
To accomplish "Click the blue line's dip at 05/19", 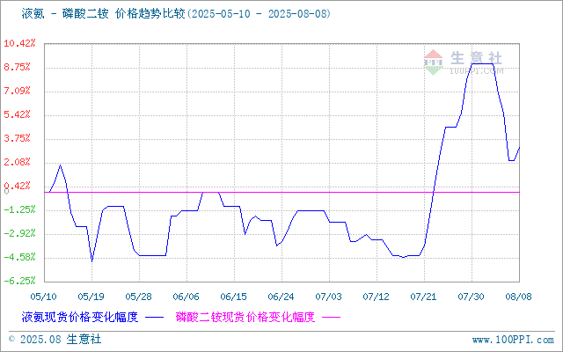I will click(91, 261).
